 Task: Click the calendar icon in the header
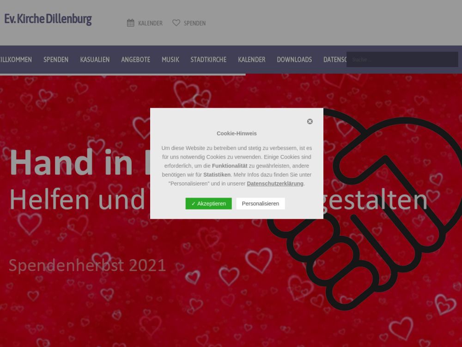tap(131, 23)
